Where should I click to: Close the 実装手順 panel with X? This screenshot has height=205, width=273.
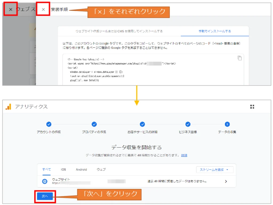point(43,10)
